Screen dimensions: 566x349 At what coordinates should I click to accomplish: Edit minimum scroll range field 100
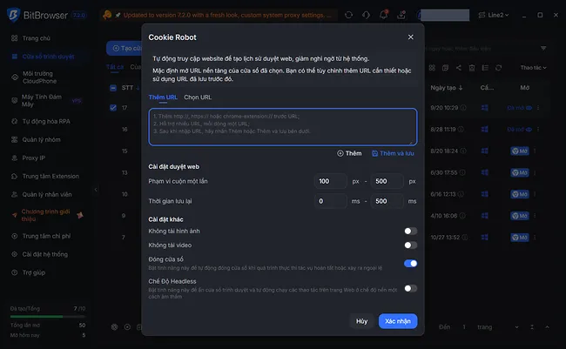point(331,181)
